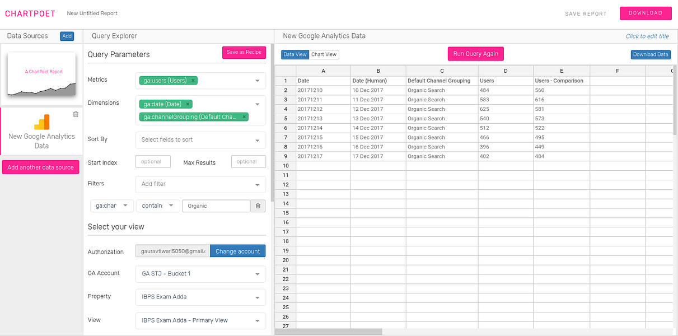Click comparison cell value 449
Image resolution: width=678 pixels, height=336 pixels.
(x=562, y=147)
